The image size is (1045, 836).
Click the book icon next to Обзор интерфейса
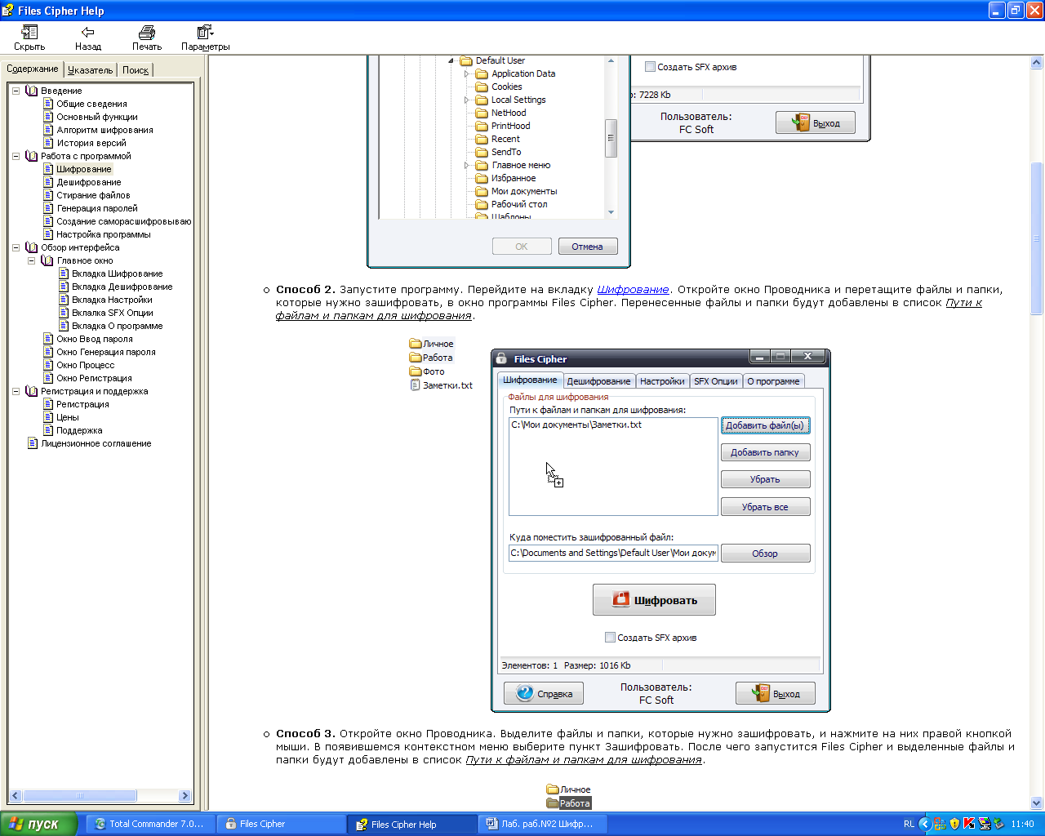coord(32,247)
